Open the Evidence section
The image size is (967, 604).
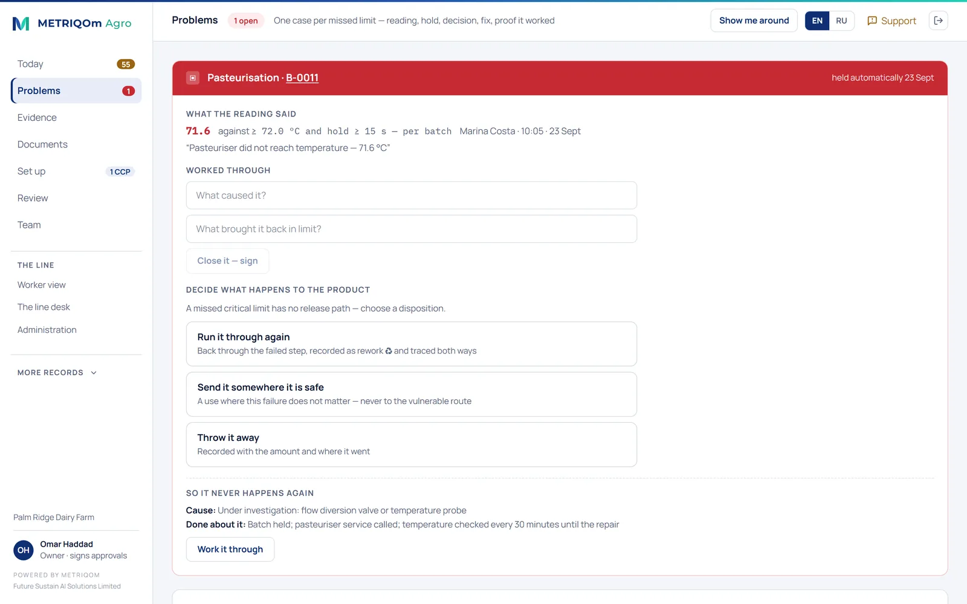76,118
